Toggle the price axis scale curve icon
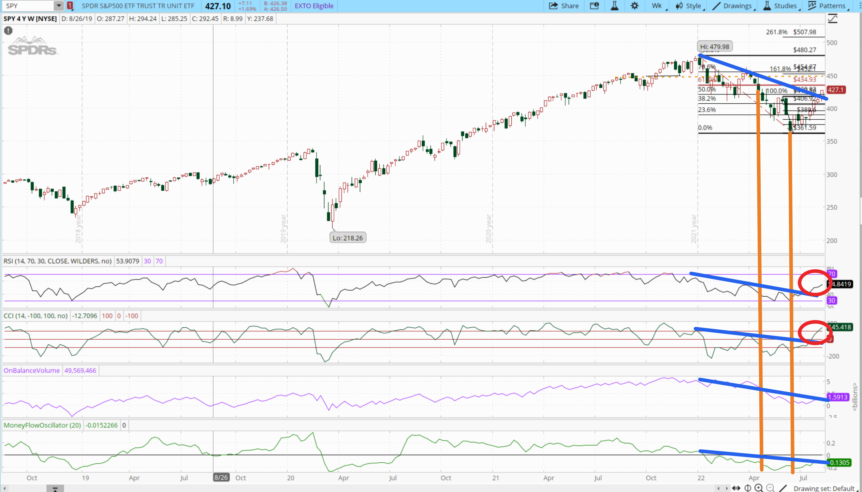The width and height of the screenshot is (862, 492). 832,19
